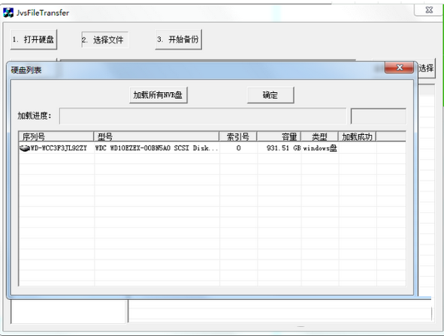Click the '硬盘列表' dialog title
The height and width of the screenshot is (336, 444).
26,70
